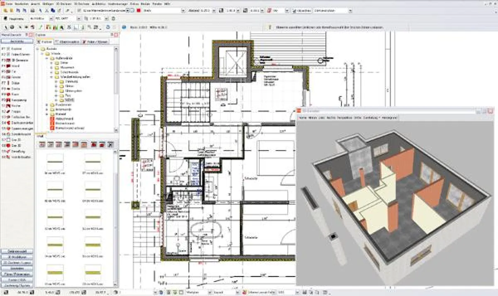Collapse the Wandbekleidung außen tree folder
Screen dimensions: 498x296
[x=51, y=77]
